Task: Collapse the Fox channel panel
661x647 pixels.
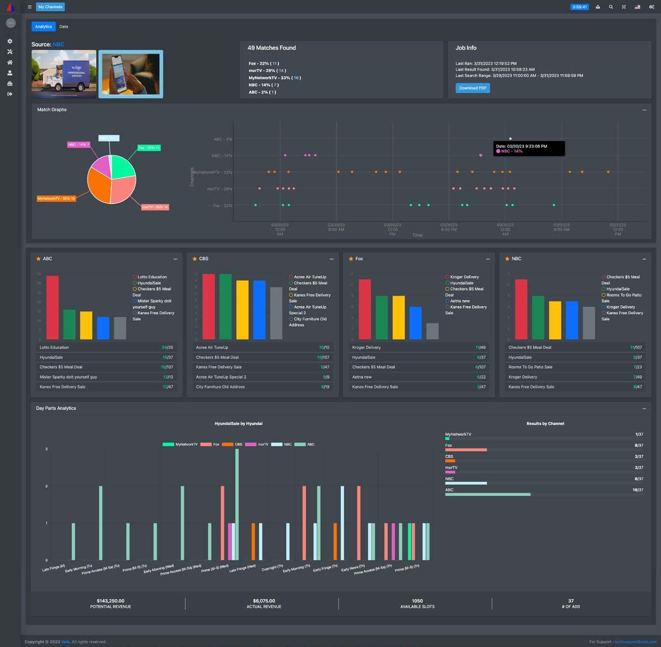Action: (x=488, y=259)
